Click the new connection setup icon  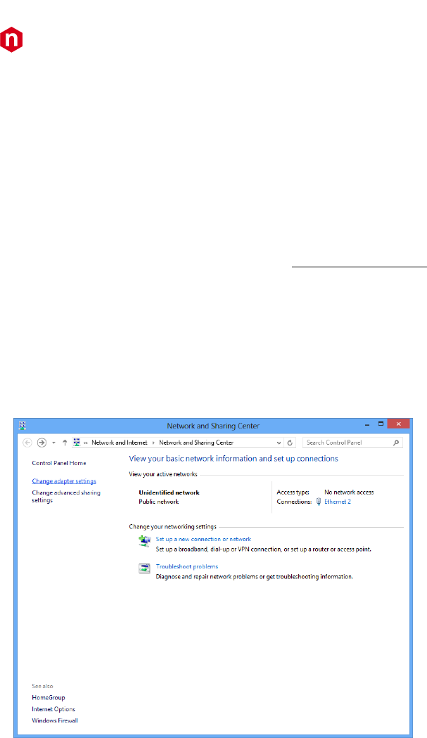click(144, 541)
